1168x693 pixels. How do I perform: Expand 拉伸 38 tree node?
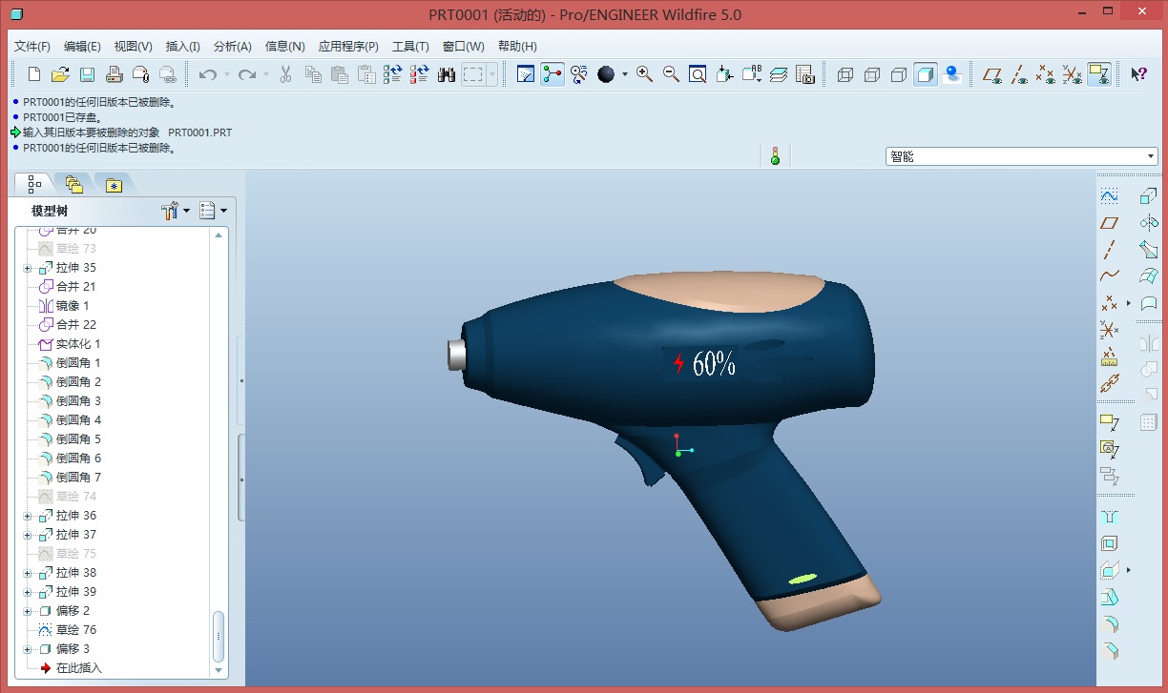point(28,573)
